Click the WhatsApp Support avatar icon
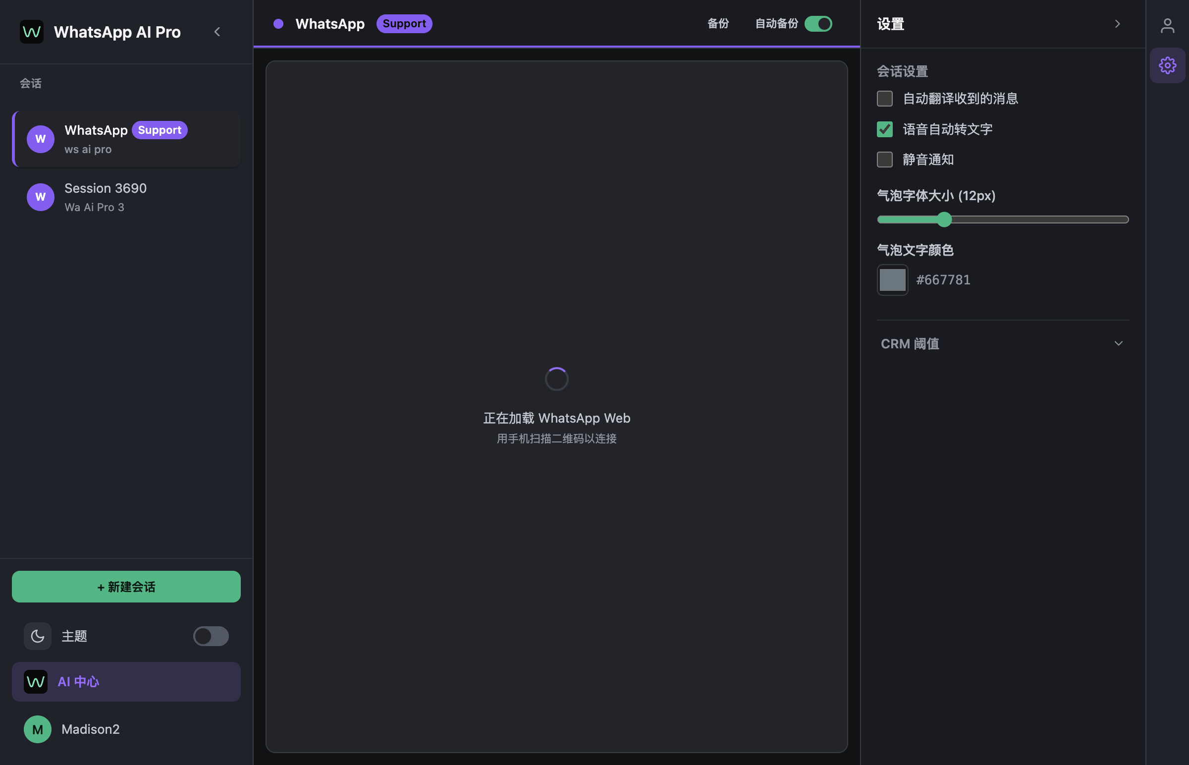Screen dimensions: 1189x765 coord(41,139)
